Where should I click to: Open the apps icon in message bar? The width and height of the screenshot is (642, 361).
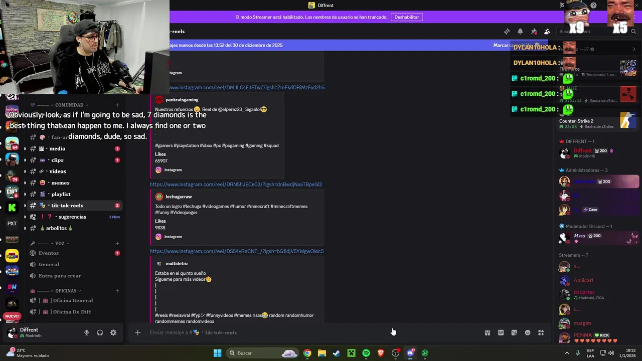[541, 332]
